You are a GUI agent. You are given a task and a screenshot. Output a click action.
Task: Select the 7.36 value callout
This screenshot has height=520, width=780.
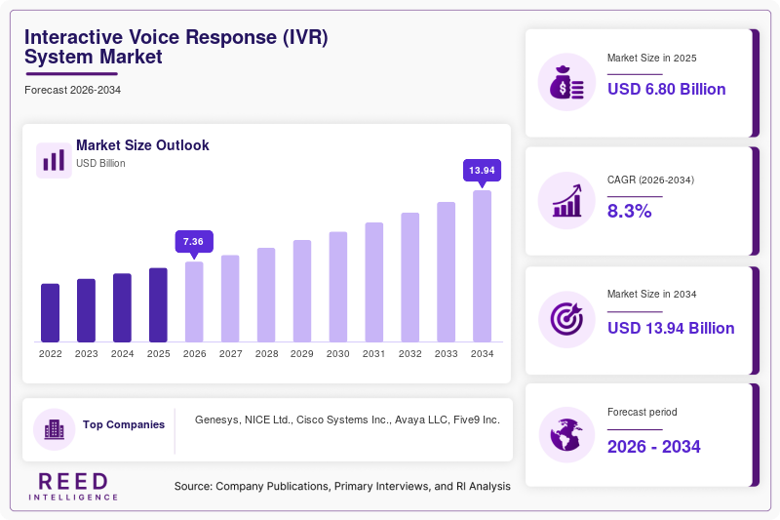pyautogui.click(x=194, y=242)
